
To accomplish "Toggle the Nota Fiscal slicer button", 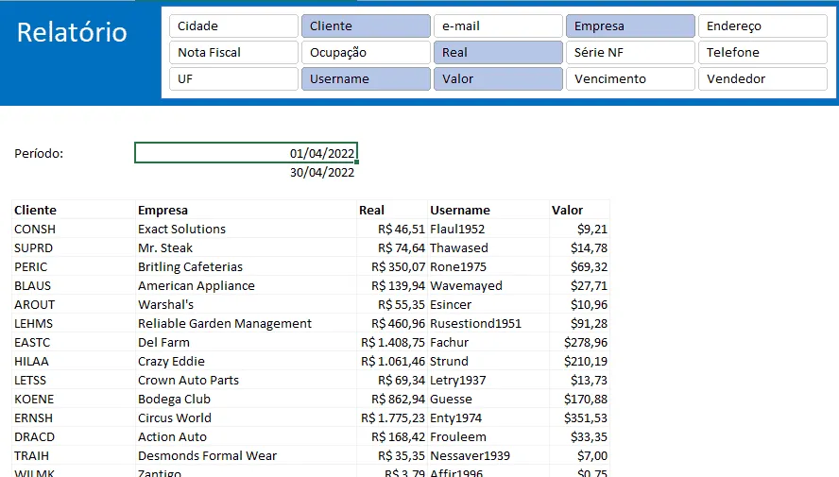I will pyautogui.click(x=233, y=52).
